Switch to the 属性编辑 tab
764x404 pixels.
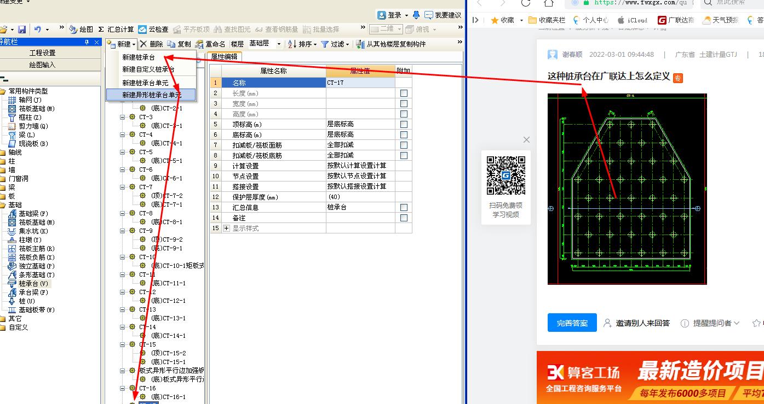pos(225,56)
